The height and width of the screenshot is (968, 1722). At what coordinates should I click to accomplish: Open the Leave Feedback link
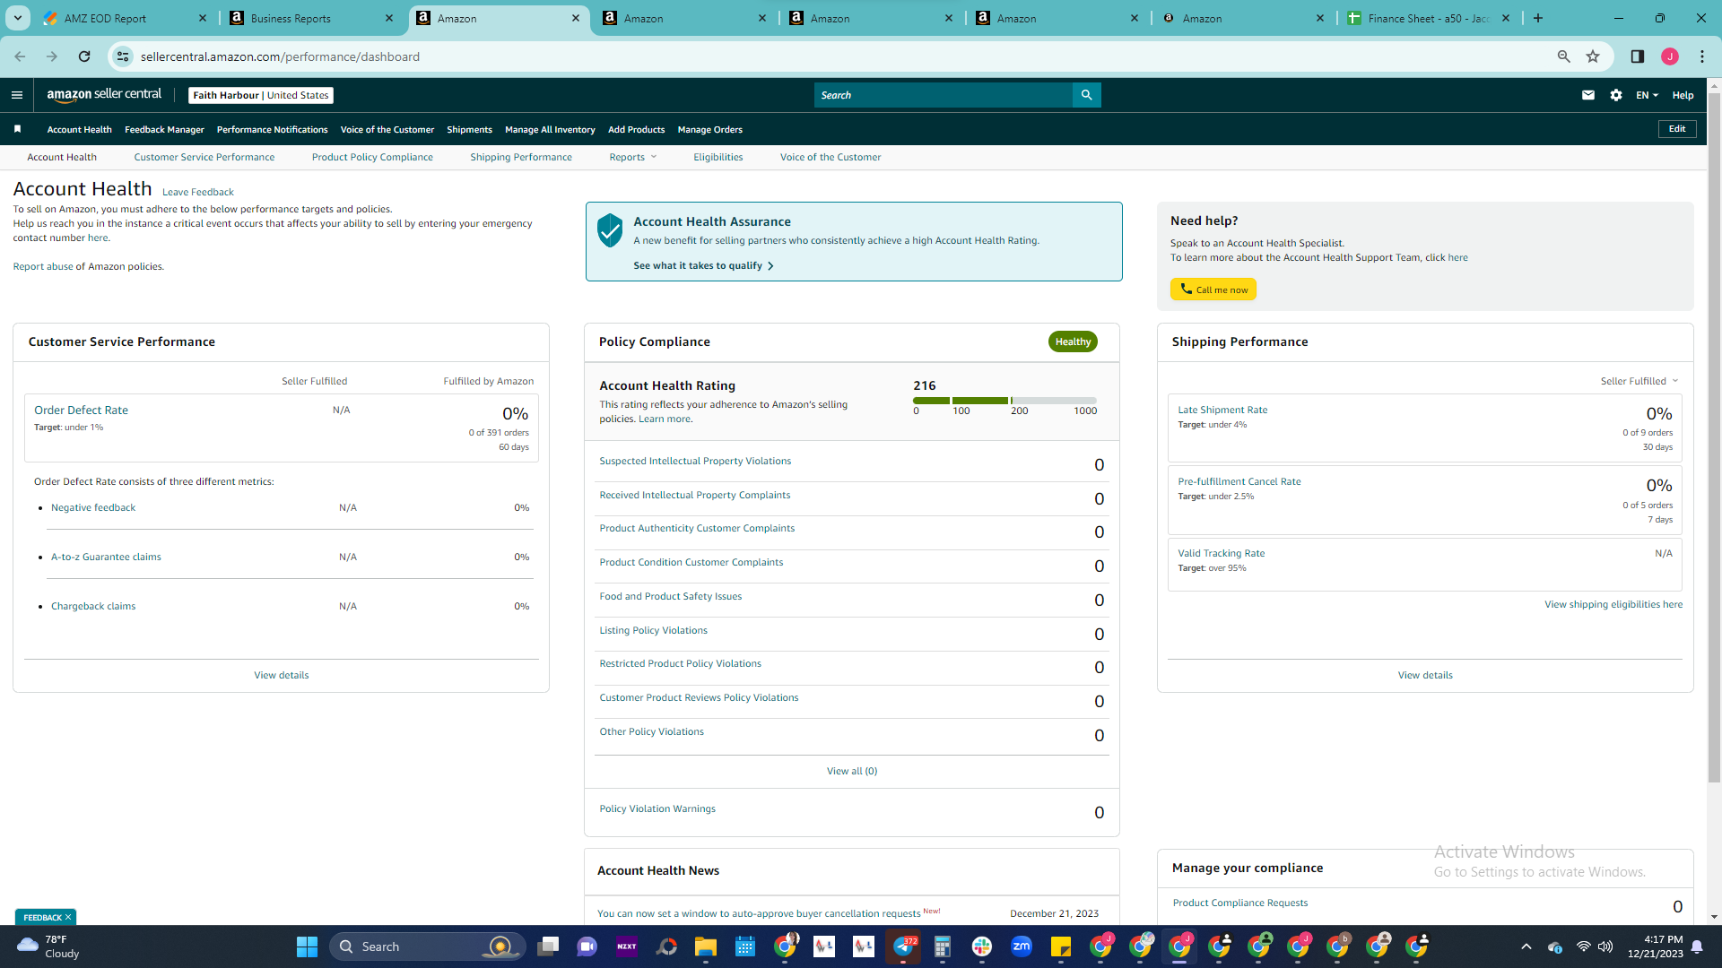pos(197,192)
